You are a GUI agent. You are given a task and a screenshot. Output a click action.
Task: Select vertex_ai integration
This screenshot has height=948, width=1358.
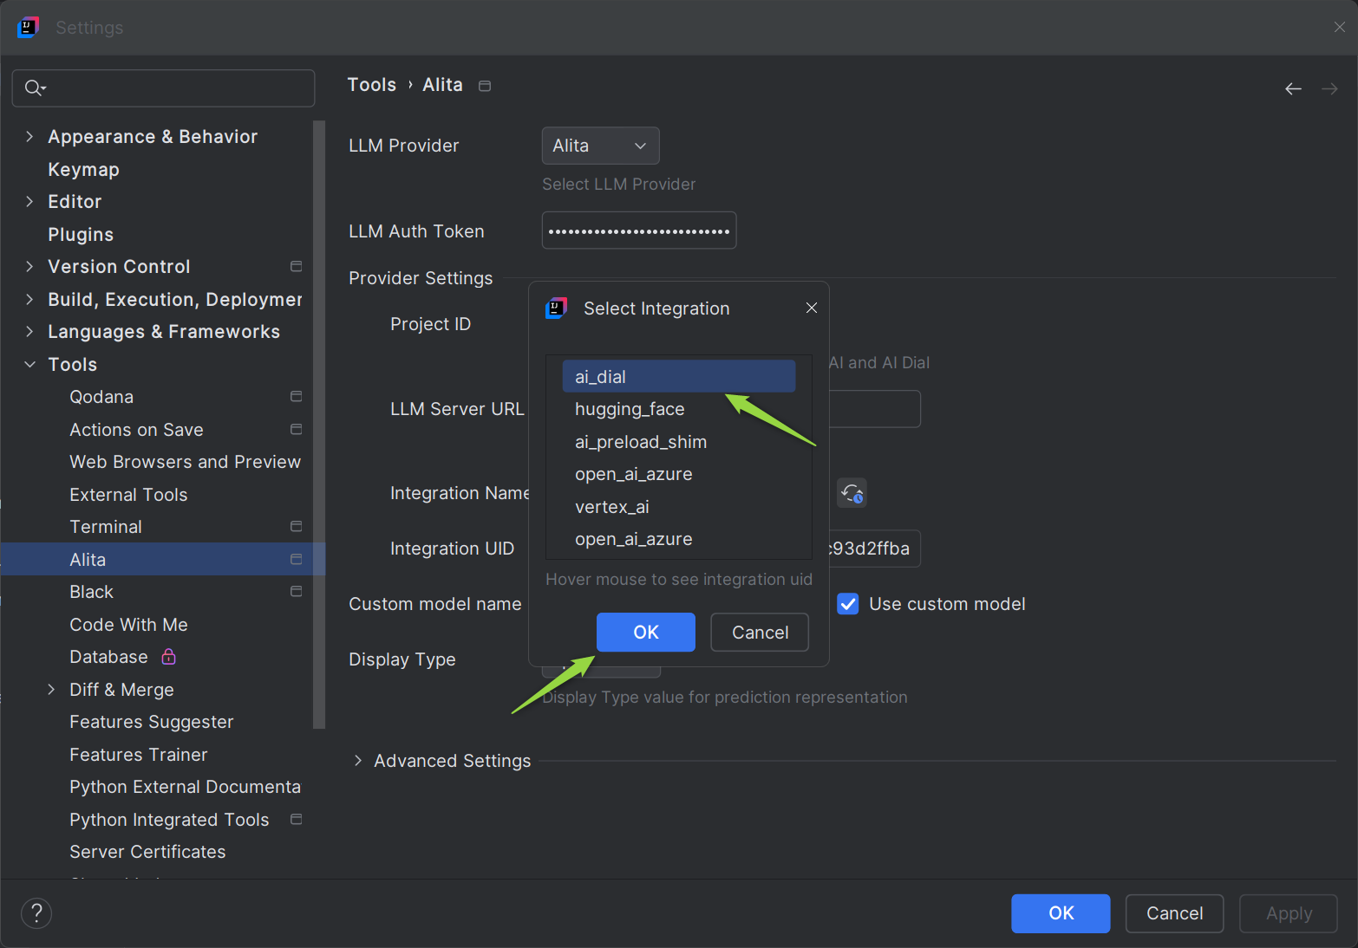coord(678,507)
